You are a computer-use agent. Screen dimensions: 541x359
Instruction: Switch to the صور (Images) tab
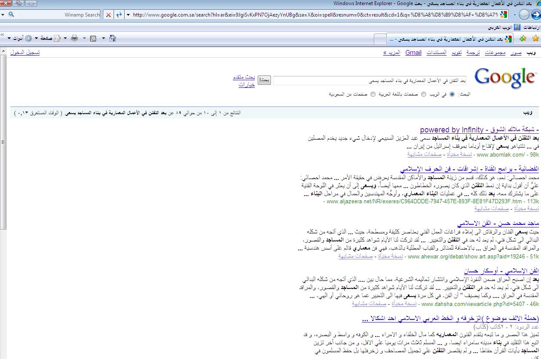tap(516, 53)
